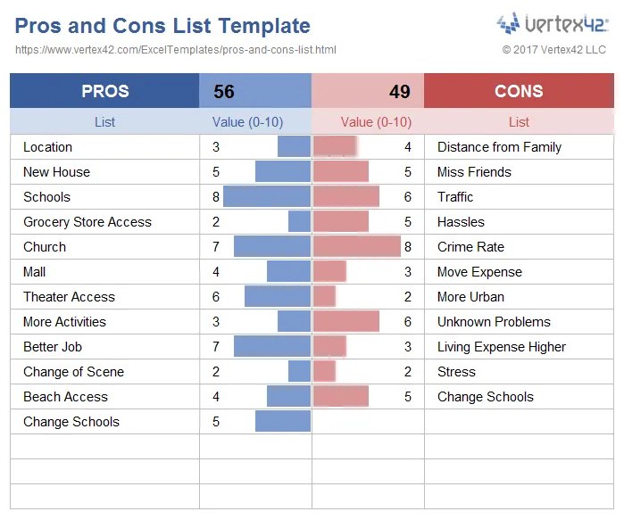
Task: Select the Unknown Problems cons cell
Action: click(x=519, y=322)
